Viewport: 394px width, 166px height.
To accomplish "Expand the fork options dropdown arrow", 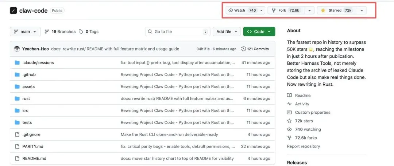I will click(x=309, y=11).
